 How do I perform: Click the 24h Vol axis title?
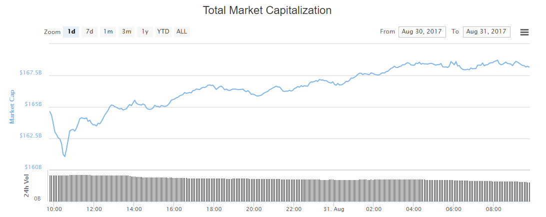click(27, 185)
